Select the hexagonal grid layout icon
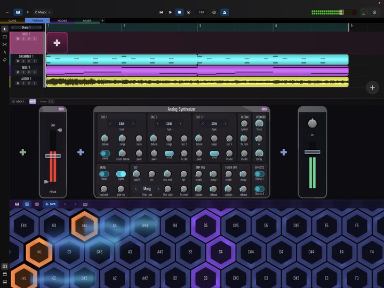This screenshot has width=384, height=288. point(27,204)
